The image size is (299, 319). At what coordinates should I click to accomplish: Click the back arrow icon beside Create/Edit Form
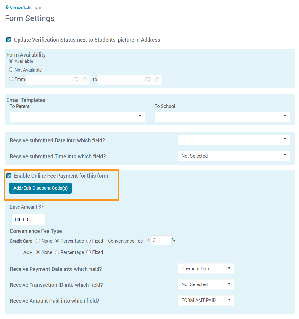click(7, 7)
